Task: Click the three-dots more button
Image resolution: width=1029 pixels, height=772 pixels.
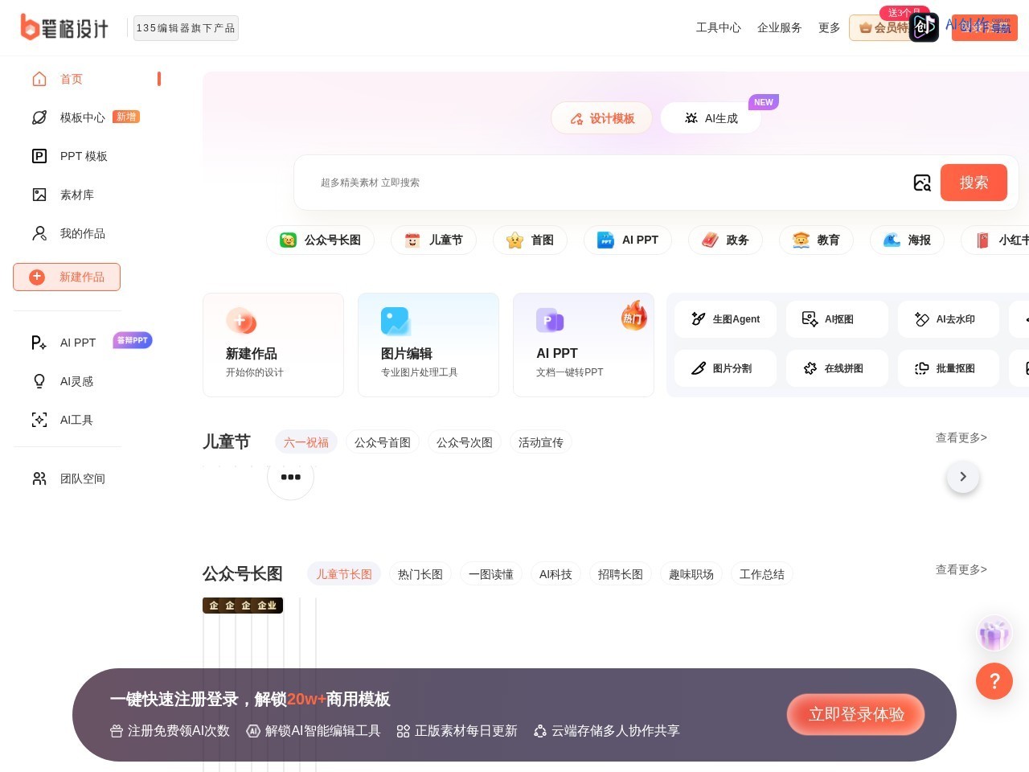Action: click(290, 477)
